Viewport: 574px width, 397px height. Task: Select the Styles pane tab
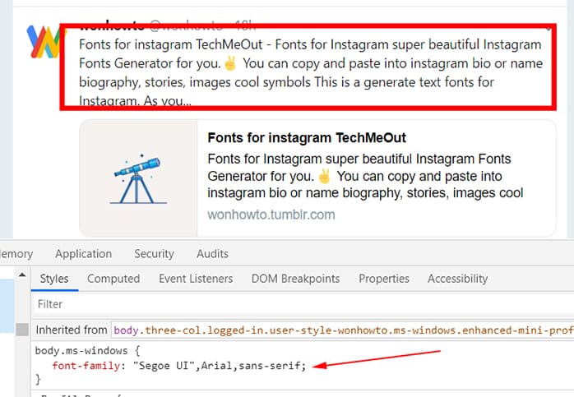54,279
